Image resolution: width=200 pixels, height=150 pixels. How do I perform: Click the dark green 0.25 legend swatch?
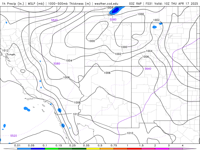[79, 149]
